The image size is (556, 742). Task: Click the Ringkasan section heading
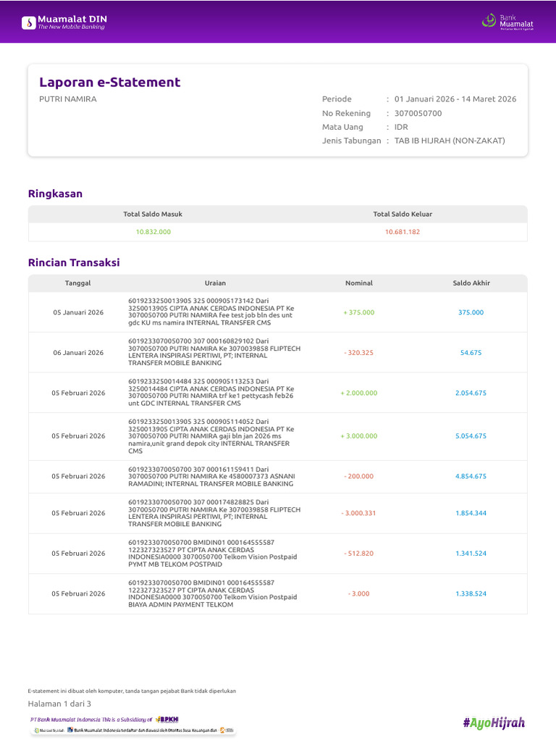coord(55,193)
